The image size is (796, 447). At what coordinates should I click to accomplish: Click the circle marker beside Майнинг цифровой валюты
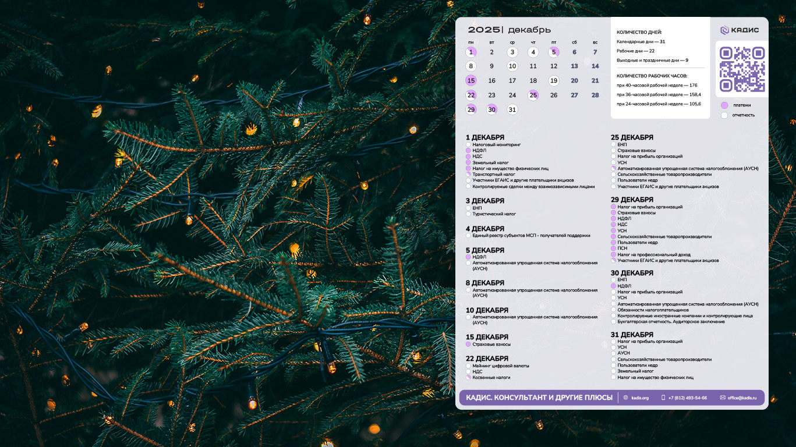468,366
